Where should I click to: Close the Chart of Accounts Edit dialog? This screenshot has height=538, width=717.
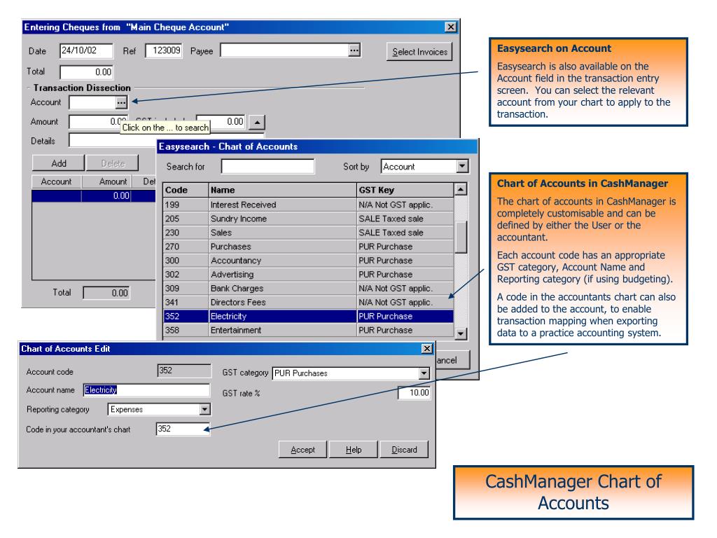pos(426,349)
